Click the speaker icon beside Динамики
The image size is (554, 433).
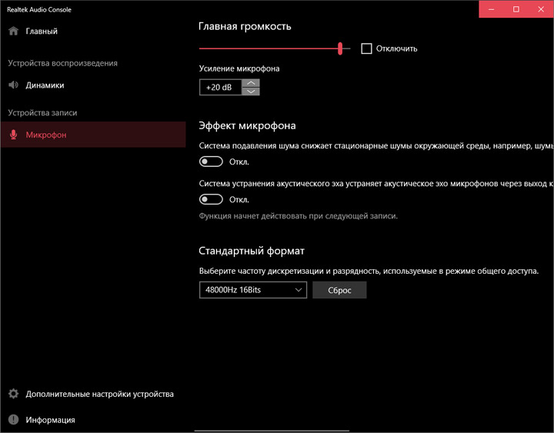coord(13,85)
